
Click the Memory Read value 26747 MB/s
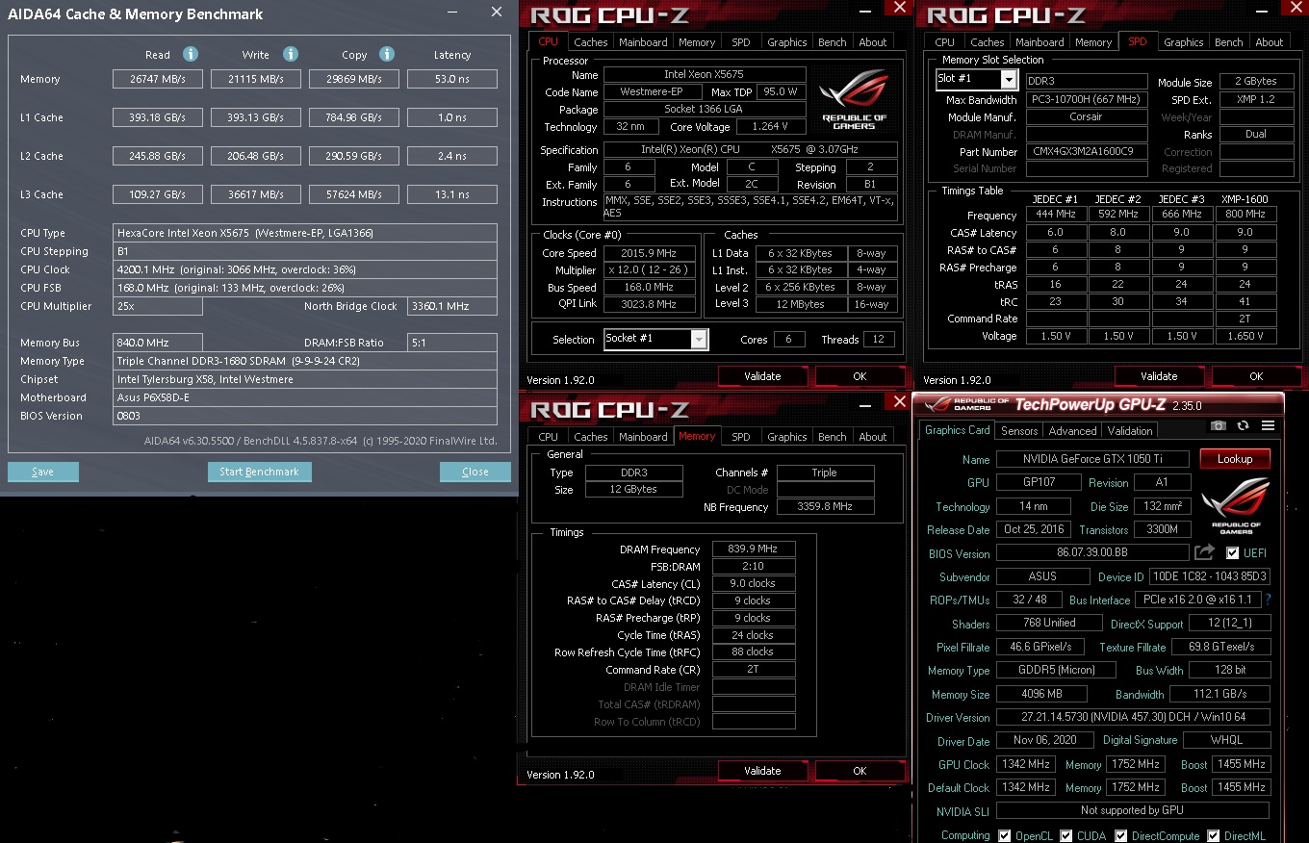tap(158, 79)
